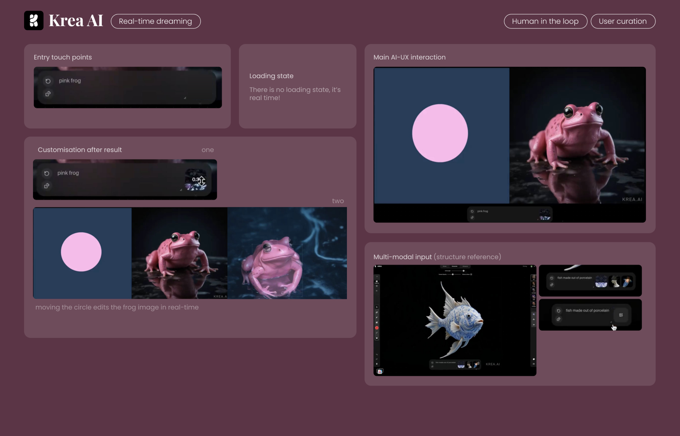
Task: Click the trash icon at bottom of Krea toolbar
Action: coord(377,364)
